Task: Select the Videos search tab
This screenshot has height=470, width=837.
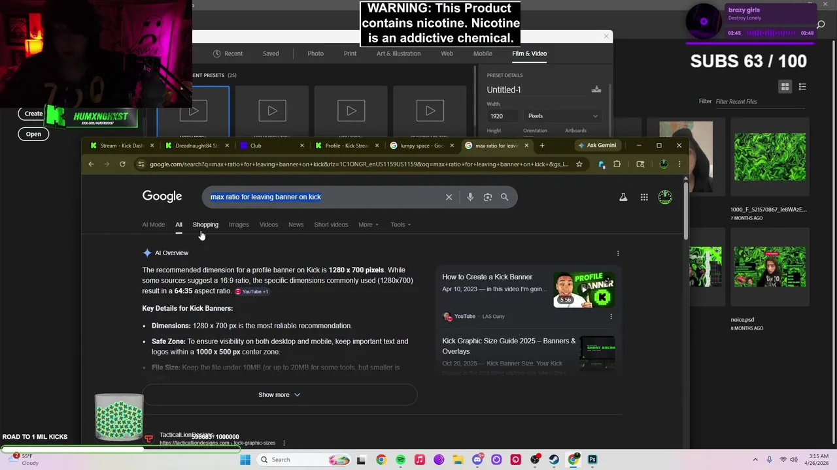Action: 268,225
